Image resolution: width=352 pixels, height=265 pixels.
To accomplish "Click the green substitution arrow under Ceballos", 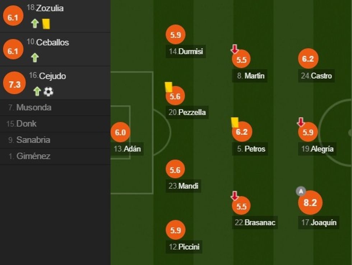I will (35, 57).
